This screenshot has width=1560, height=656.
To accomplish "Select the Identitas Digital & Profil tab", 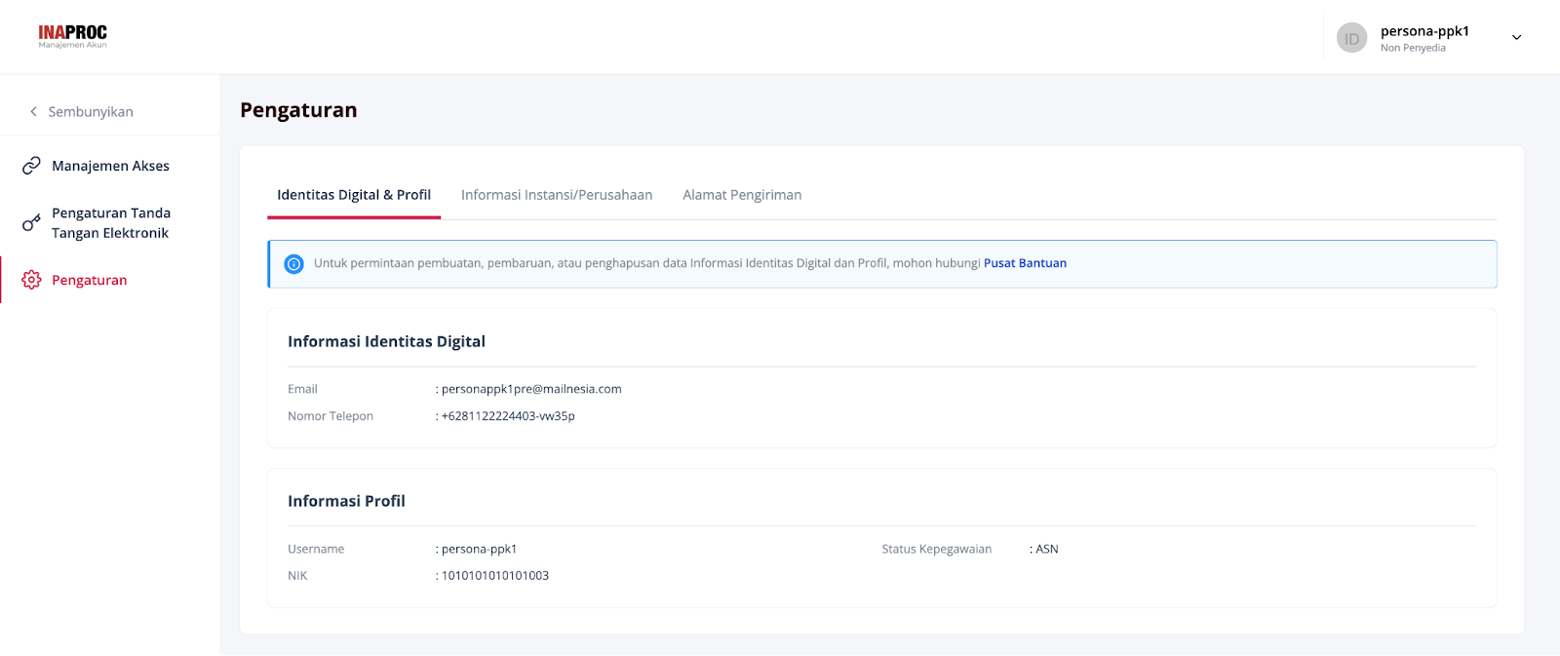I will pos(354,195).
